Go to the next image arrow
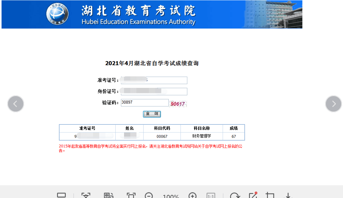 333,104
